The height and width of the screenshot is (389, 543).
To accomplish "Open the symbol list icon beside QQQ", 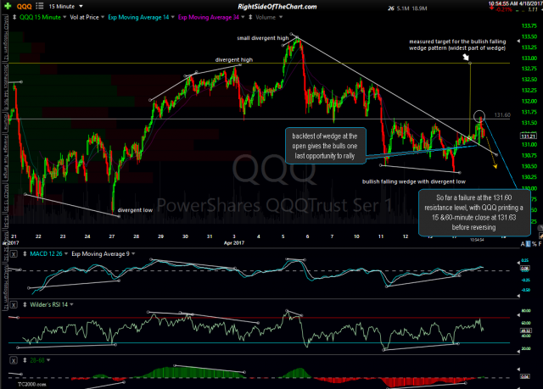I will [40, 6].
